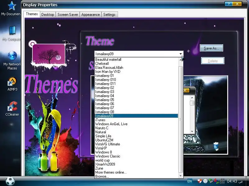Click the round face tray icon
249x186 pixels.
coord(205,181)
